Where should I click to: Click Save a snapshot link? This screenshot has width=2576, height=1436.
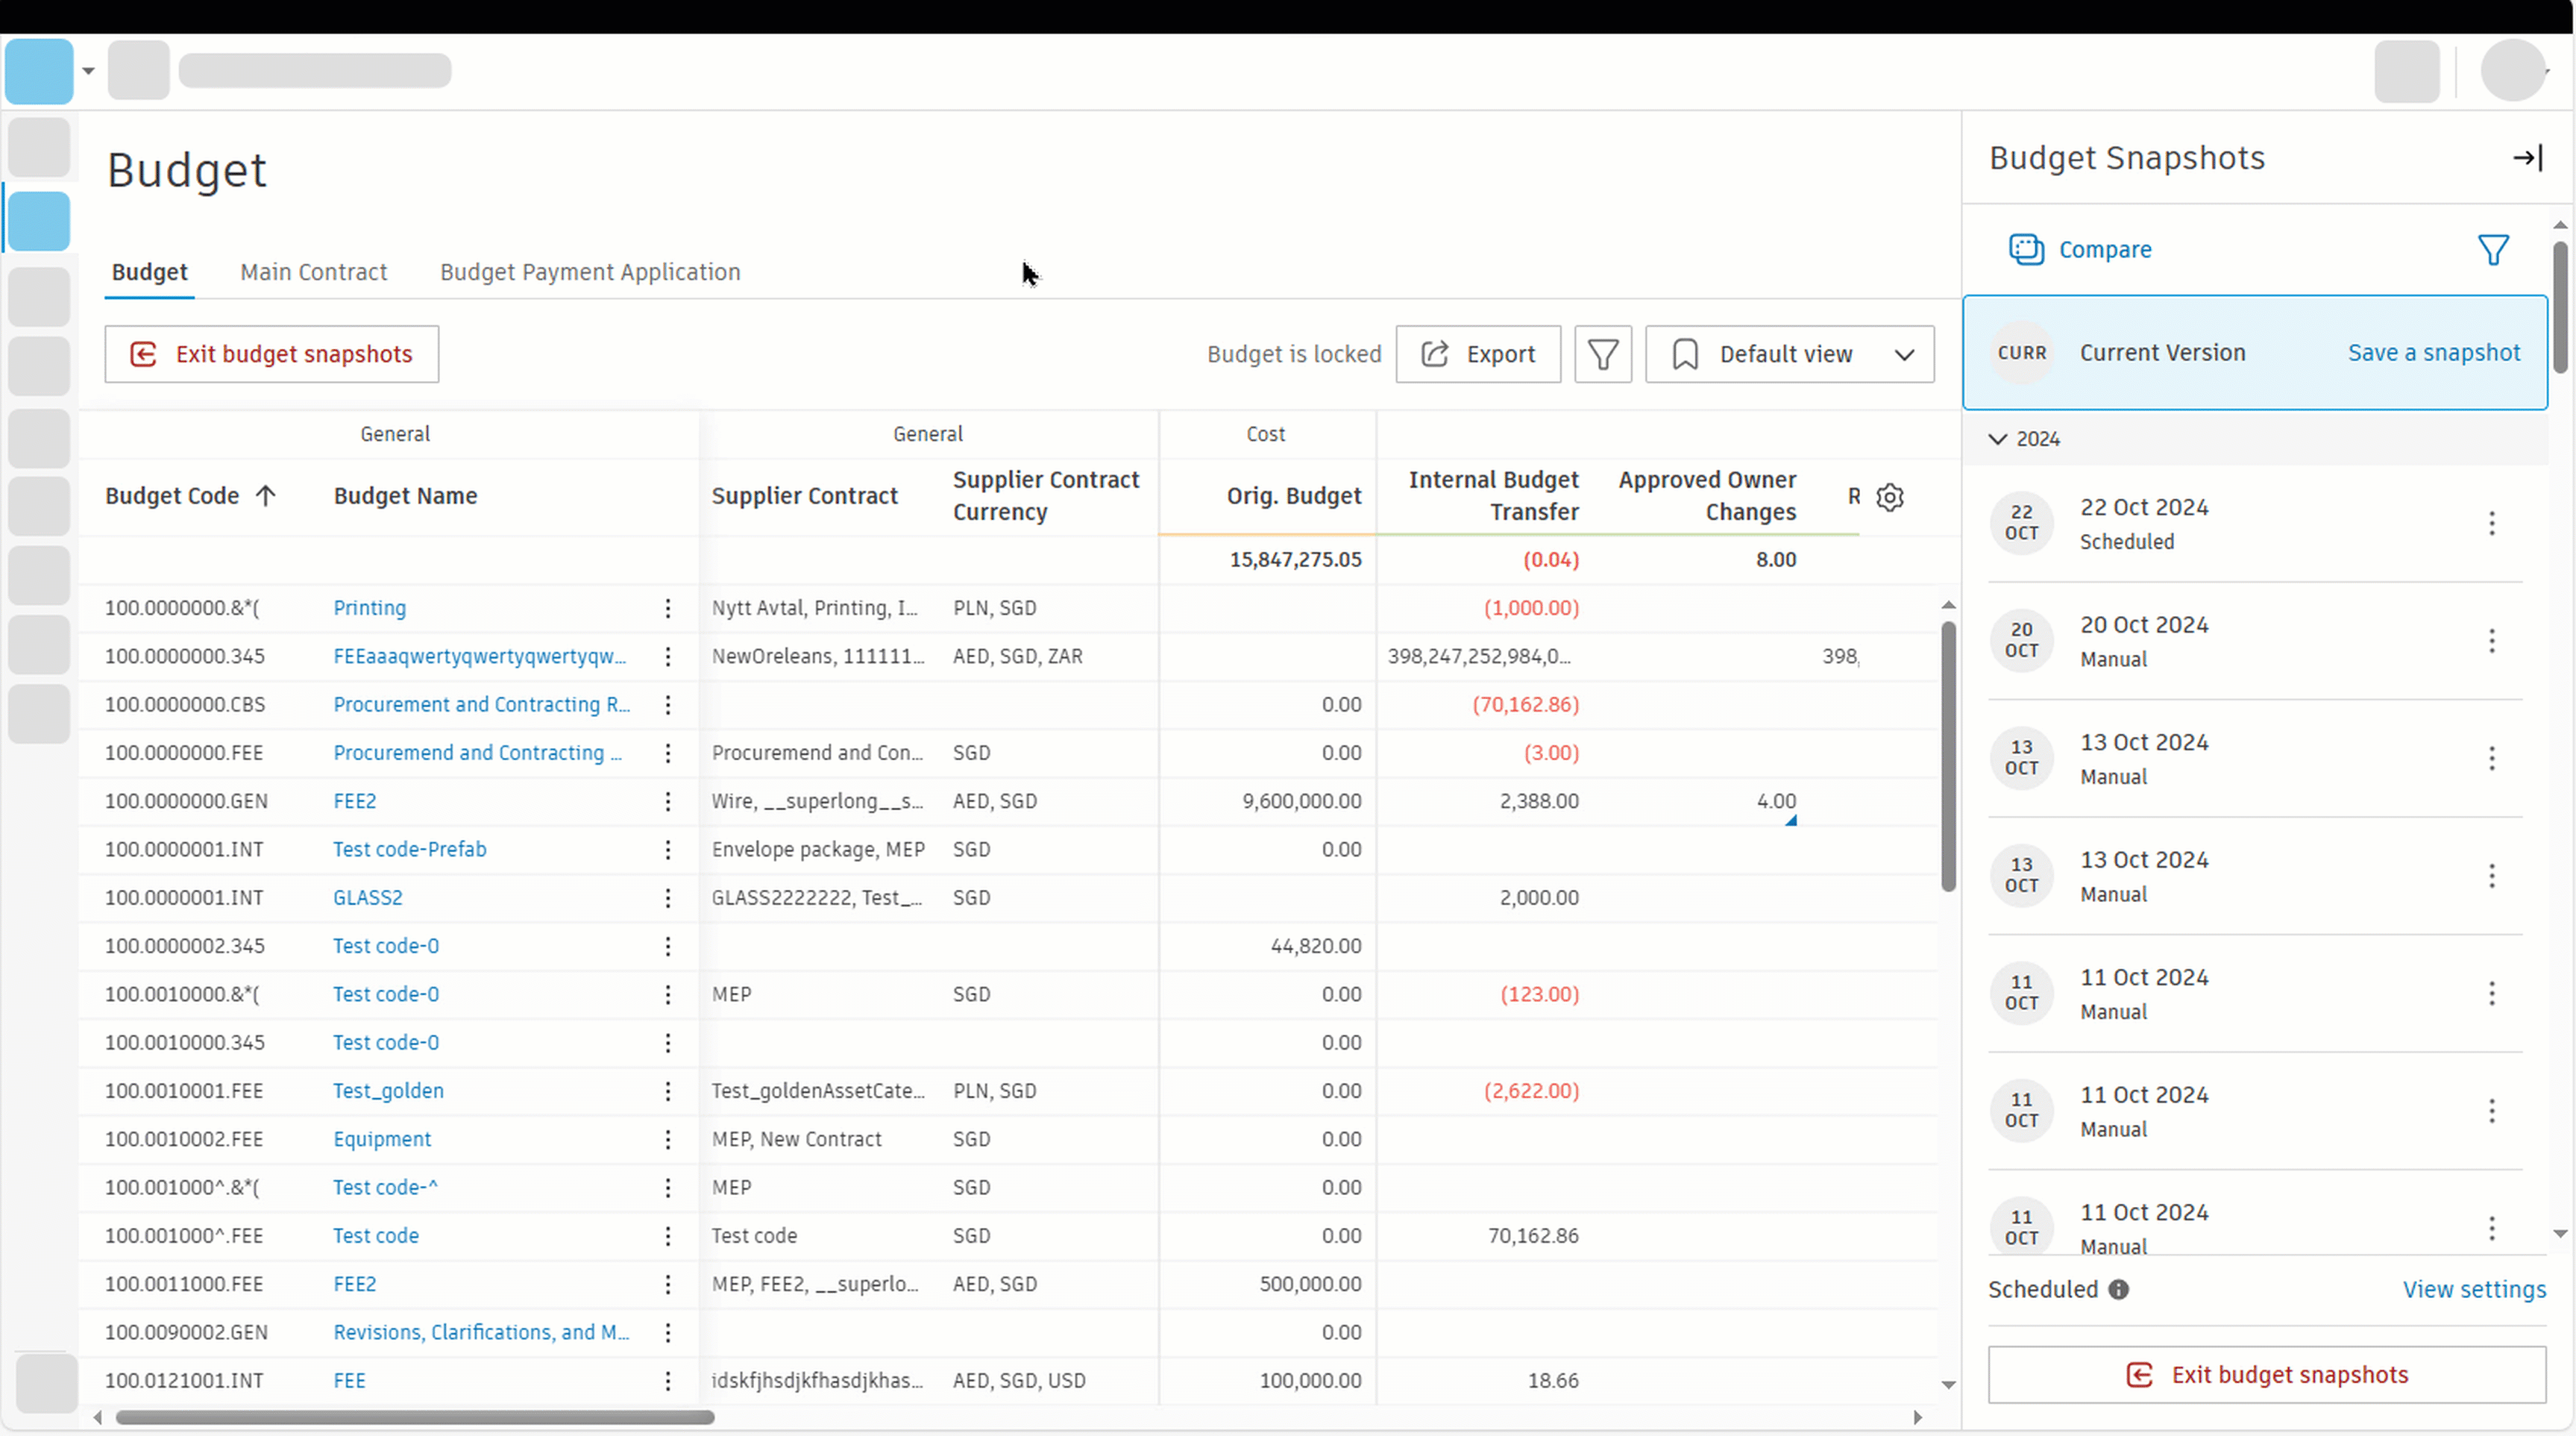[x=2434, y=353]
